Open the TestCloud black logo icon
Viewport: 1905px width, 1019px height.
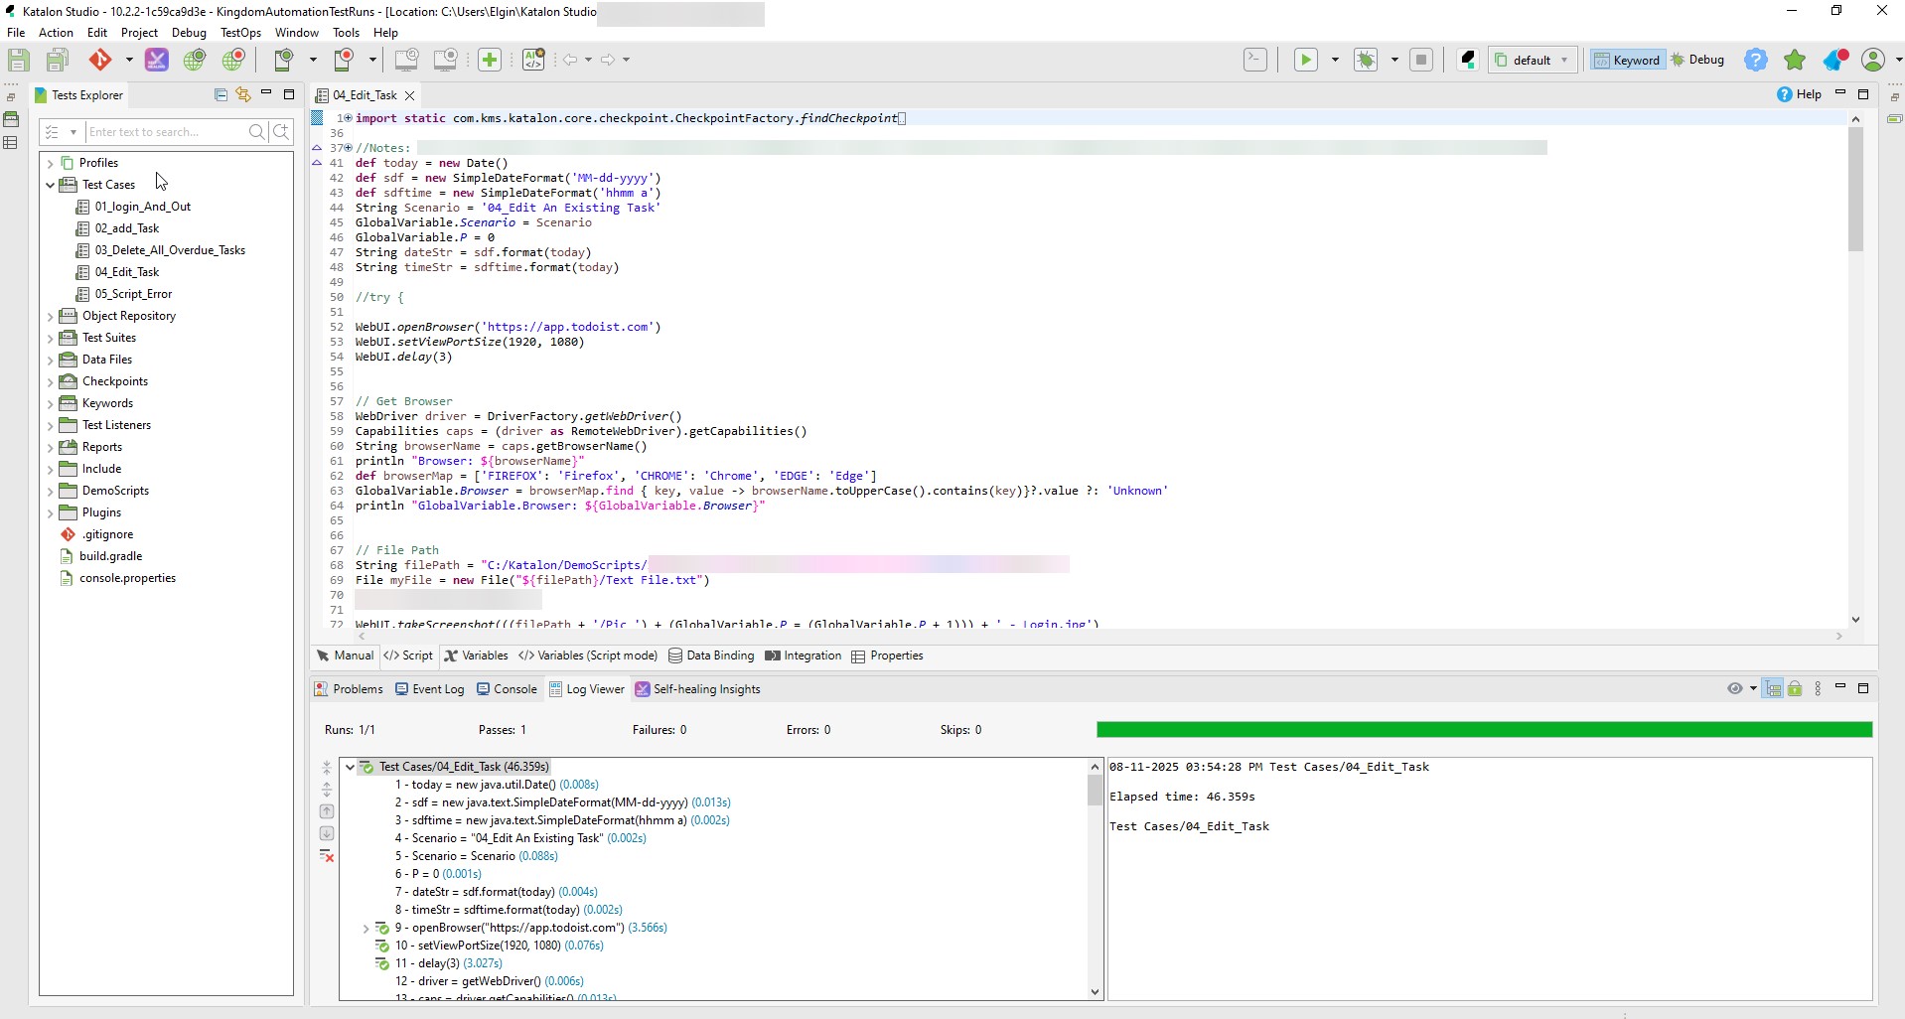[1468, 60]
